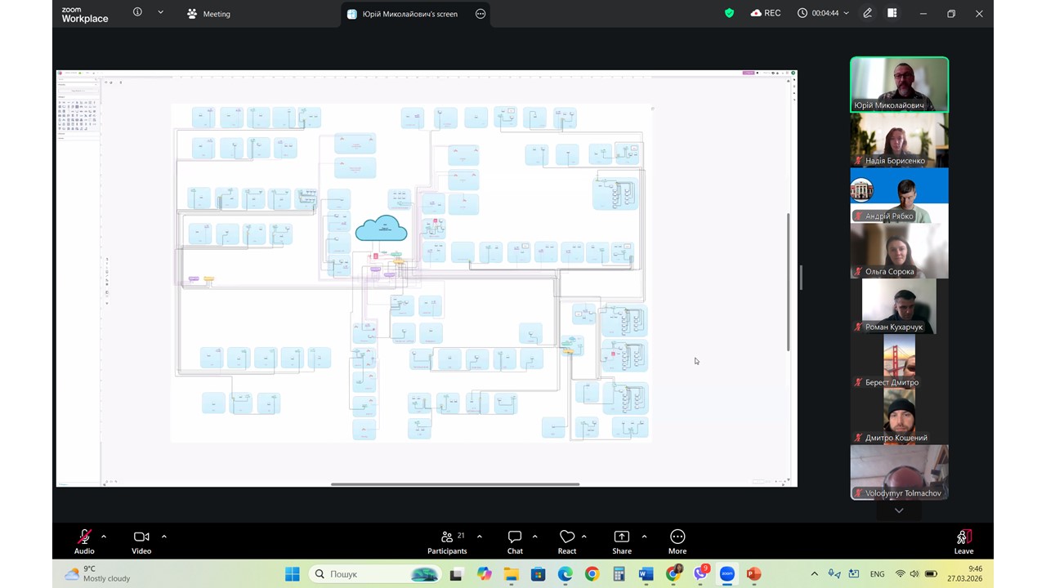Click the green encryption shield icon
The width and height of the screenshot is (1046, 588).
tap(729, 13)
